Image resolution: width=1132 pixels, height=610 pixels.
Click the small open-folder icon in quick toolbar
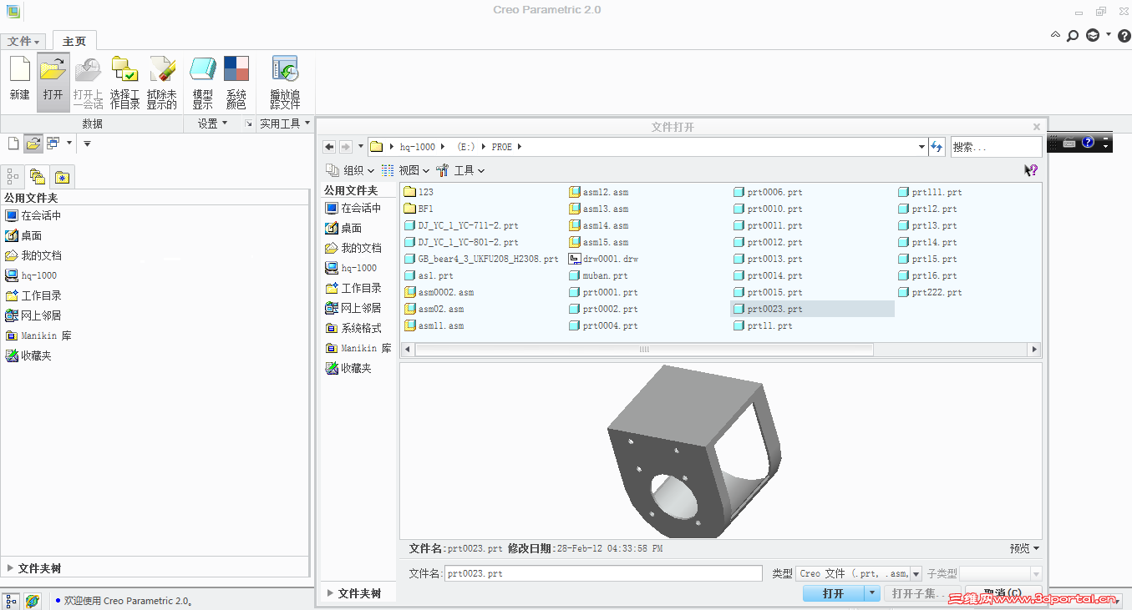pos(33,144)
